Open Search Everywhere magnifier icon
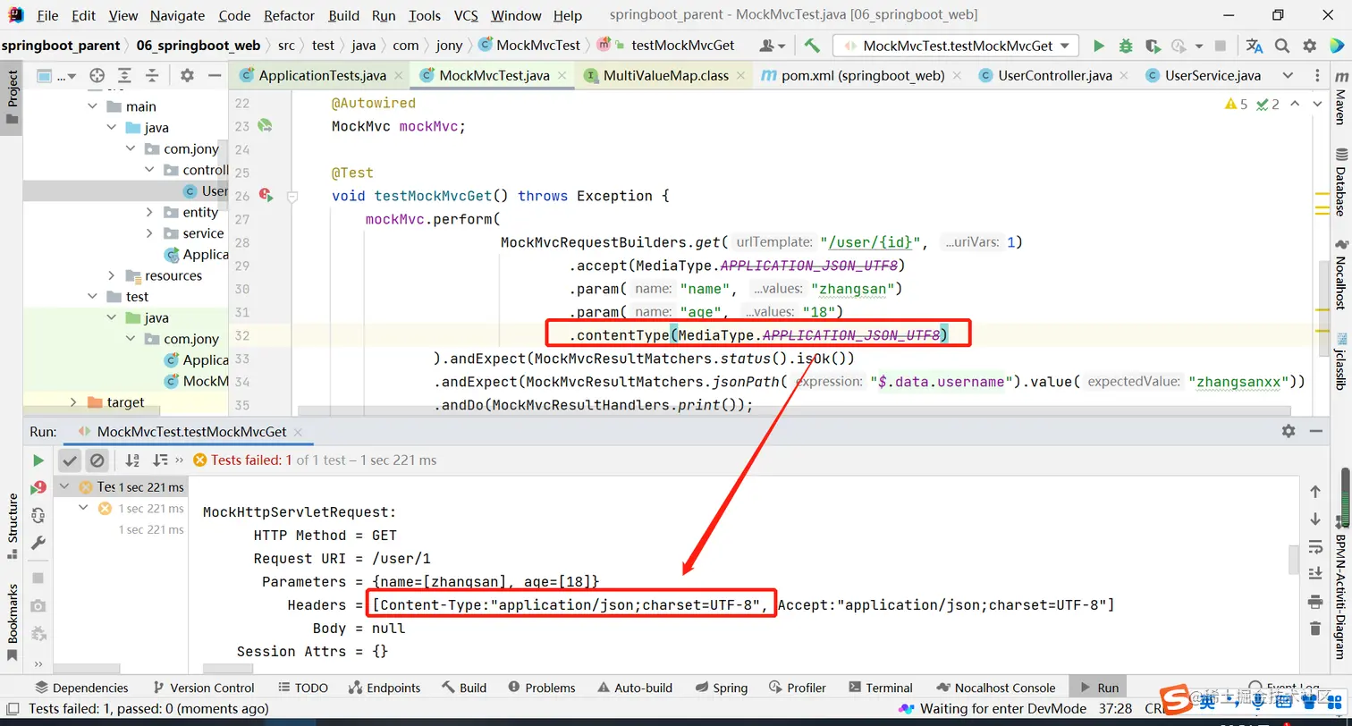The width and height of the screenshot is (1352, 726). tap(1282, 46)
